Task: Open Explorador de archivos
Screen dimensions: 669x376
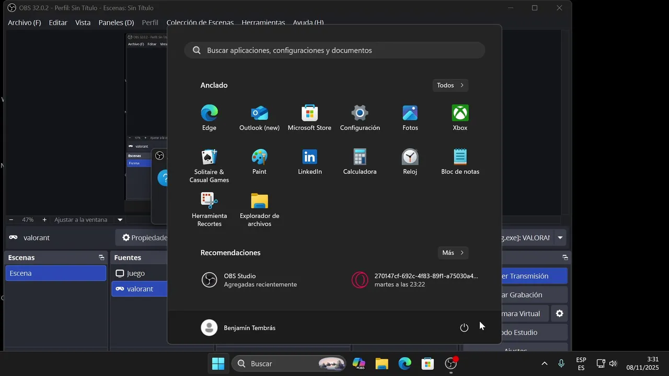Action: [x=259, y=209]
